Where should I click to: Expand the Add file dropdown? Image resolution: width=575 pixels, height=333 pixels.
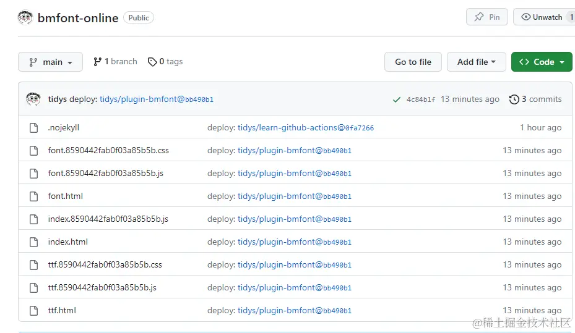477,62
